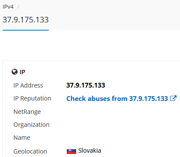Click the Organization label

tap(31, 125)
